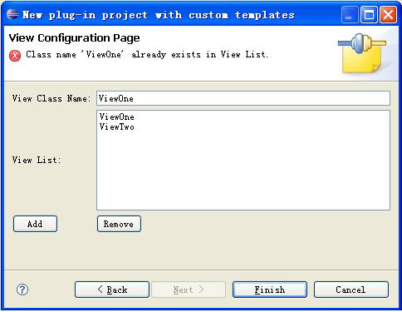Close the dialog with the red X
The height and width of the screenshot is (312, 402).
click(x=388, y=14)
